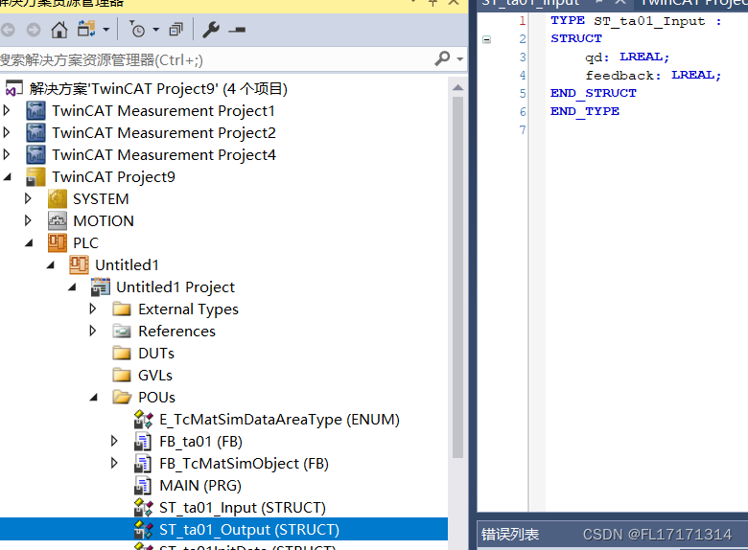
Task: Click the Preview Selected Items dash icon
Action: 237,30
